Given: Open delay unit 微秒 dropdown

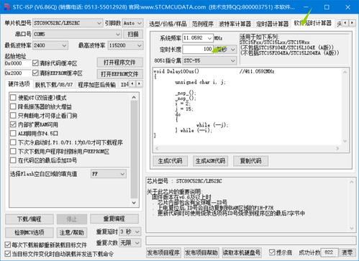Looking at the screenshot, I should coord(226,50).
